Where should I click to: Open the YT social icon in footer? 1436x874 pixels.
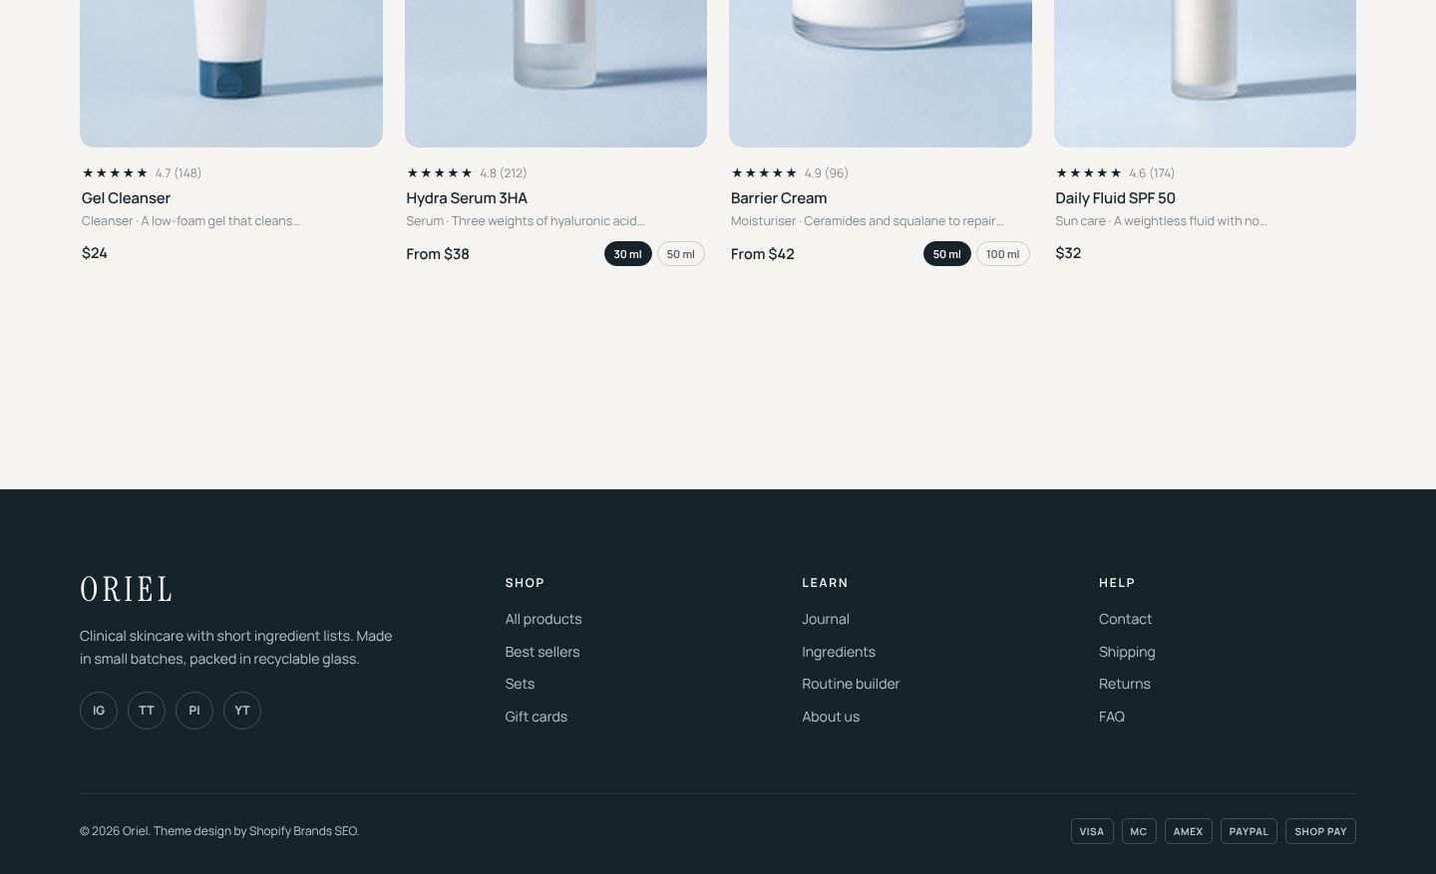point(242,711)
